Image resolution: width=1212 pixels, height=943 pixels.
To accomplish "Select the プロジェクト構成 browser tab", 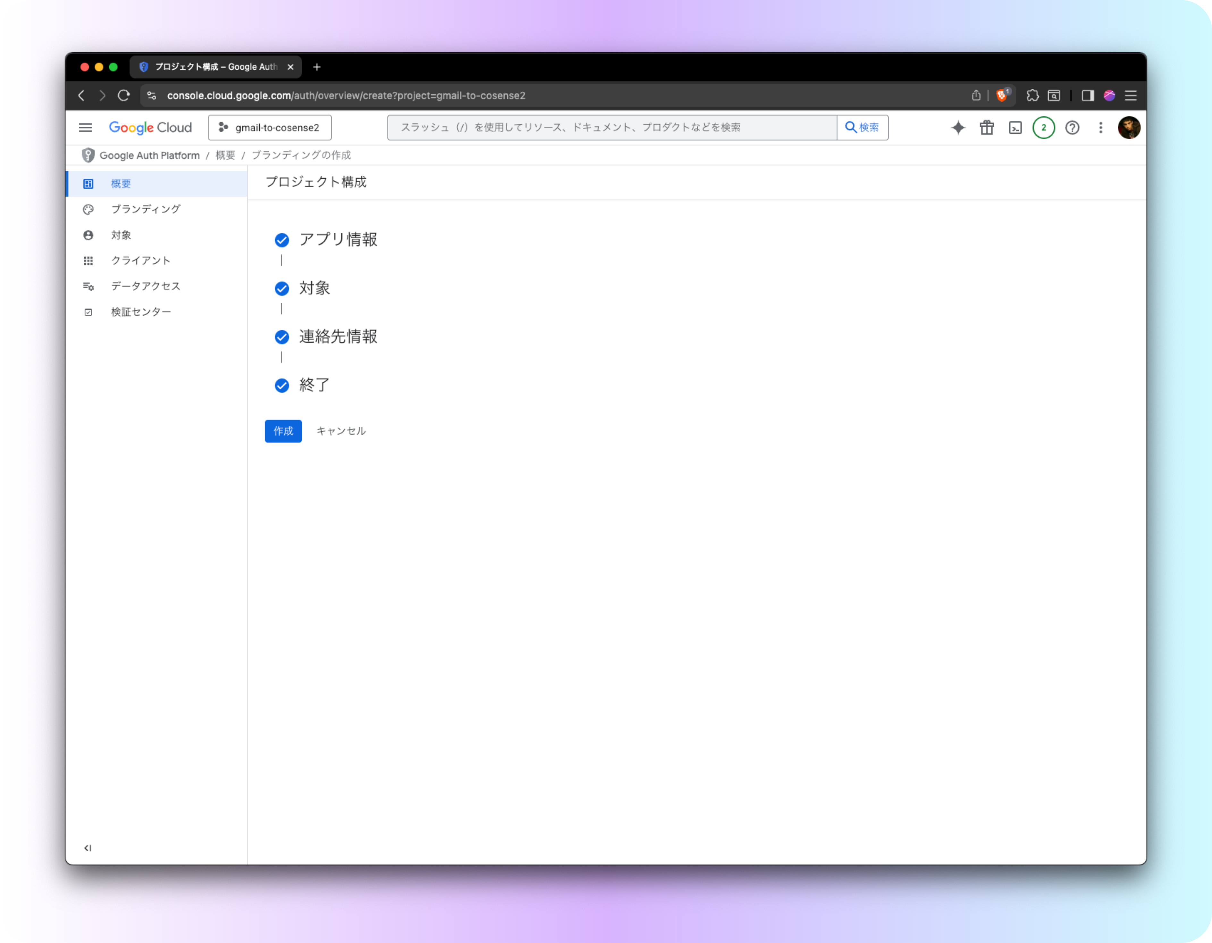I will pos(216,67).
